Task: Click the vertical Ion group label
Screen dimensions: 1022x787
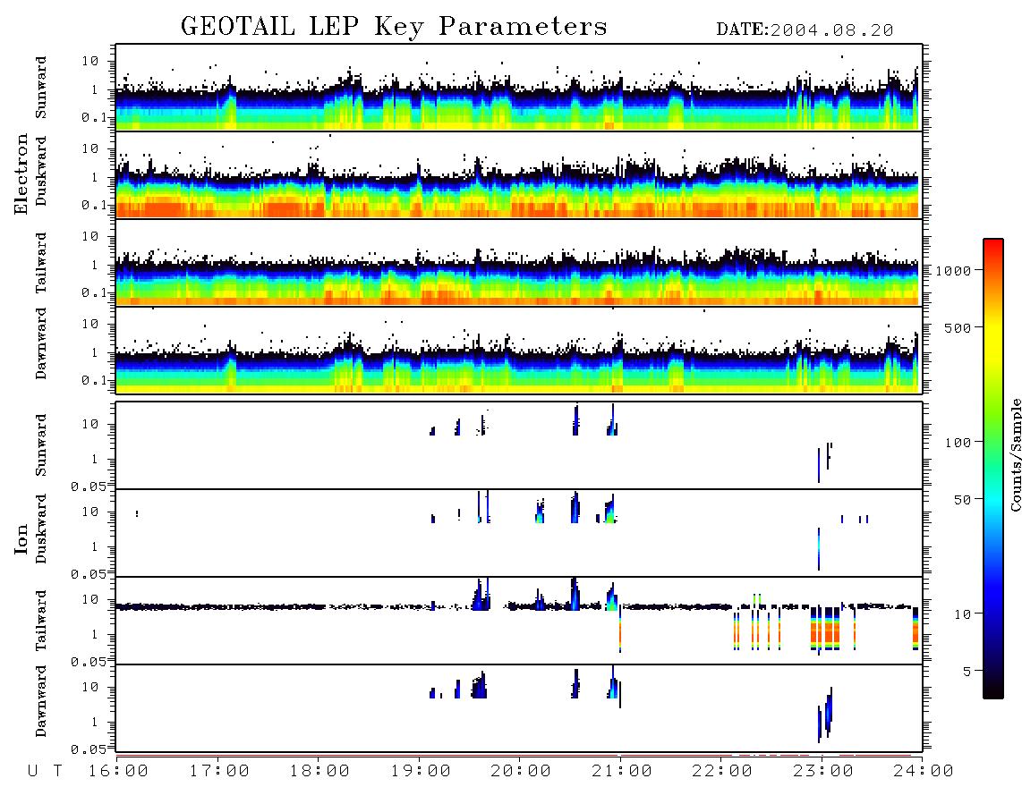Action: click(21, 539)
